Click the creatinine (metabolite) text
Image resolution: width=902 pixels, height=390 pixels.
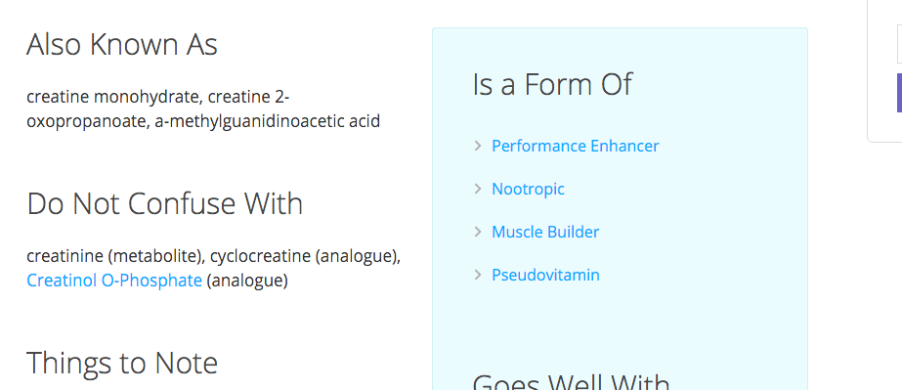pos(112,255)
